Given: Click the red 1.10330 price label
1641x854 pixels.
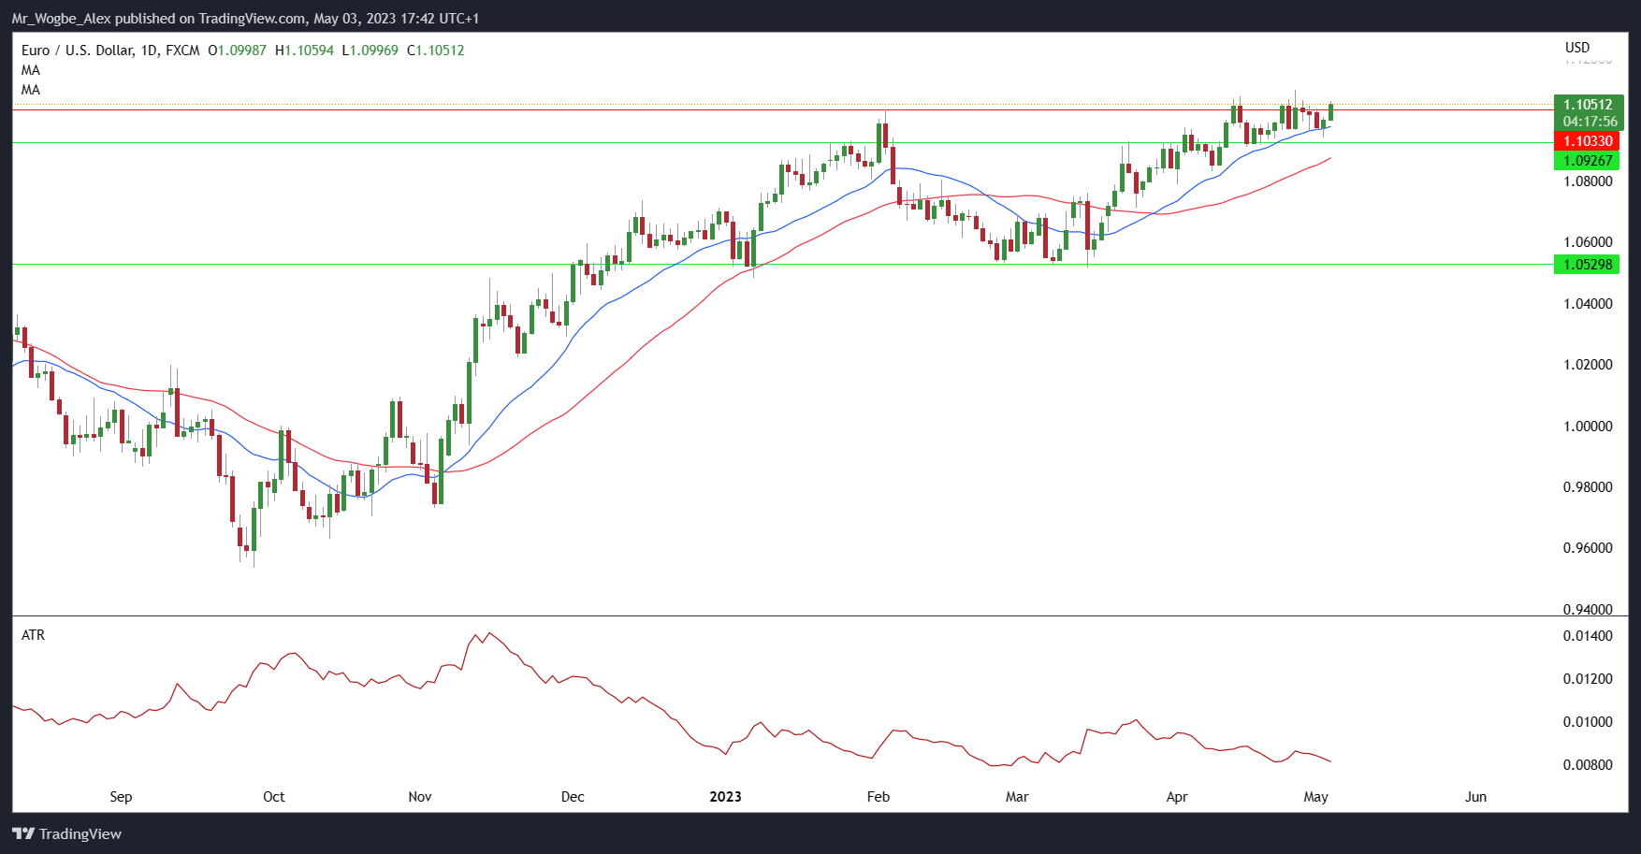Looking at the screenshot, I should pos(1588,141).
